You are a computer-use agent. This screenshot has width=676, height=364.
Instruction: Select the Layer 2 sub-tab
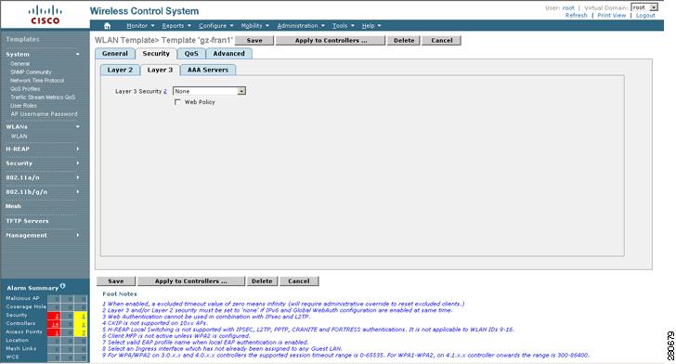coord(120,70)
